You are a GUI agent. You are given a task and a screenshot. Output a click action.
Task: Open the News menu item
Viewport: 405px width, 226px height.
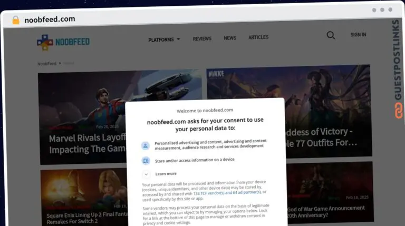pos(230,38)
